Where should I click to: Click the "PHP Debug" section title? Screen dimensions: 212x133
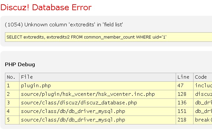[x=20, y=65]
